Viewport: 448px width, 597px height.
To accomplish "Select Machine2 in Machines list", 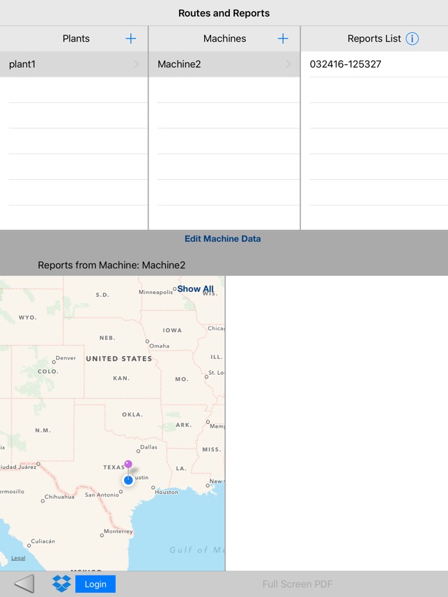I will click(x=224, y=64).
